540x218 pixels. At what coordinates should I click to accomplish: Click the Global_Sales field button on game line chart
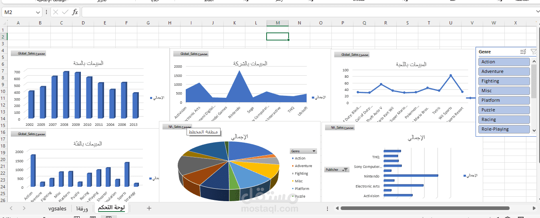(x=351, y=54)
